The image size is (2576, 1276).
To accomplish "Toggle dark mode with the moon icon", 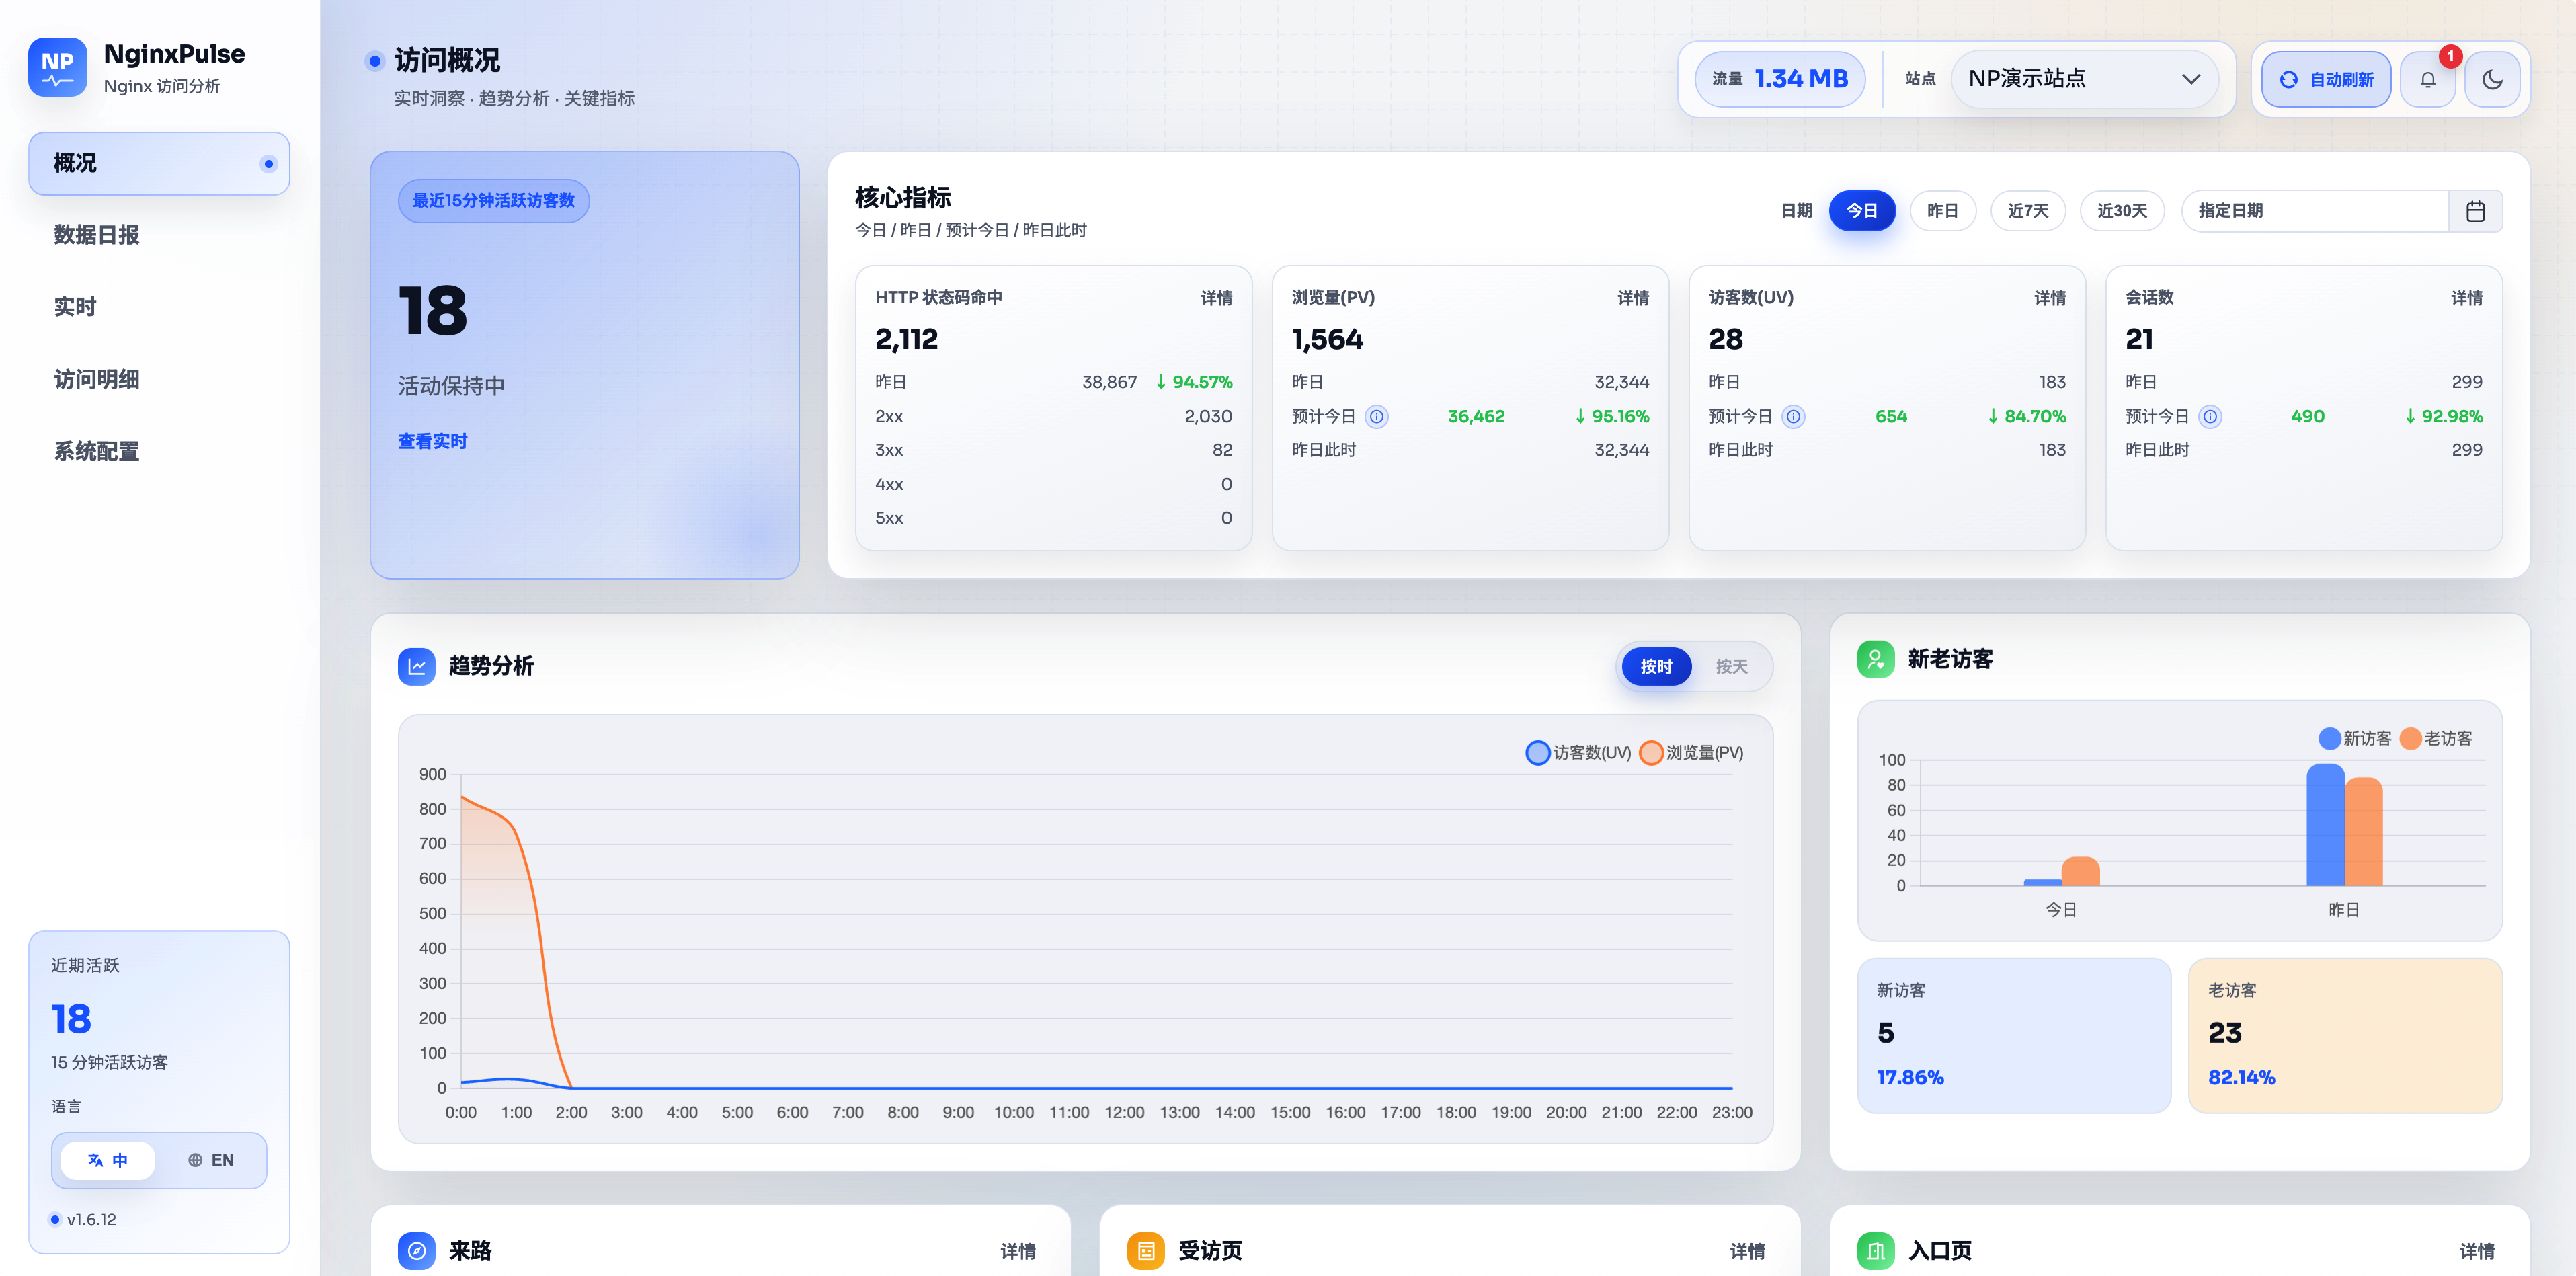I will (x=2491, y=80).
